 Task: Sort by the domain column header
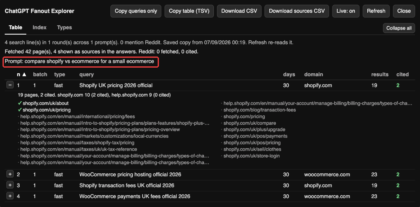point(313,74)
